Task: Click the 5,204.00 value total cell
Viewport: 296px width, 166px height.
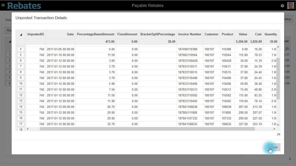Action: tap(241, 42)
